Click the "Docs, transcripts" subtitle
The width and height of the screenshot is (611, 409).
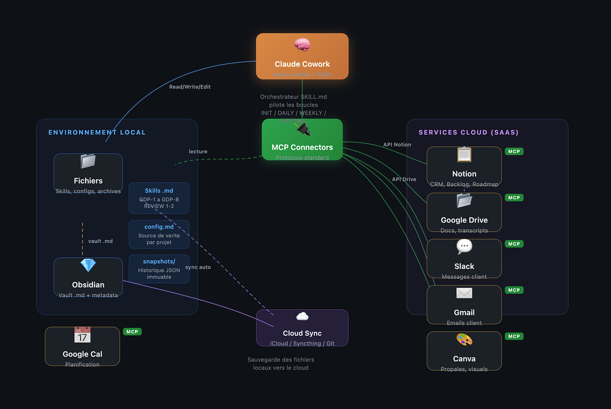click(464, 230)
